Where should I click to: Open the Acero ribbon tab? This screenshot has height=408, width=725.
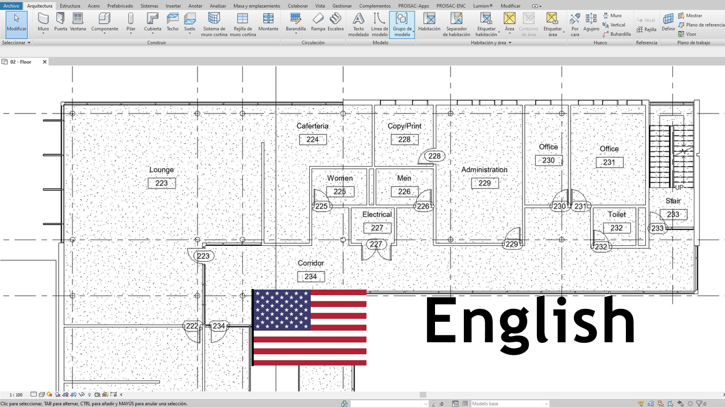(93, 6)
